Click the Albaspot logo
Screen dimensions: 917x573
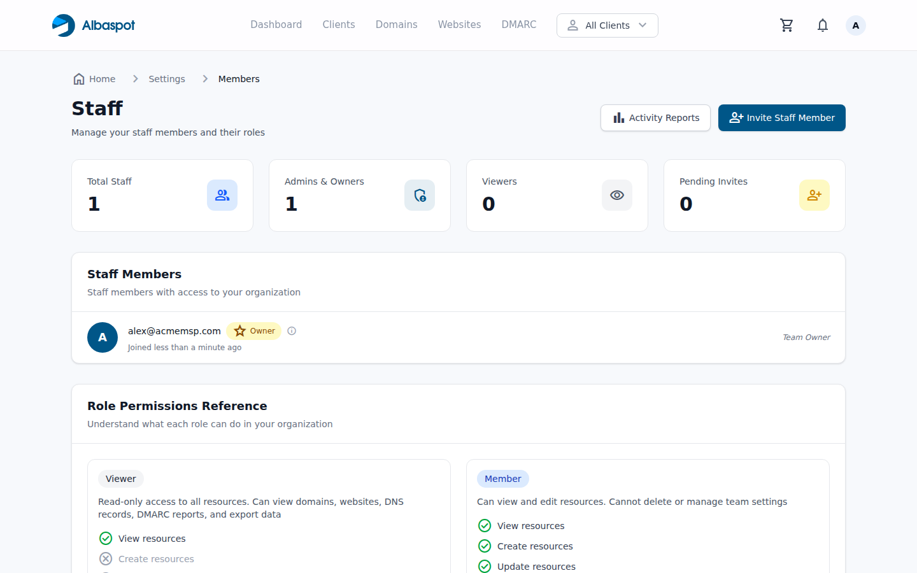click(x=93, y=25)
